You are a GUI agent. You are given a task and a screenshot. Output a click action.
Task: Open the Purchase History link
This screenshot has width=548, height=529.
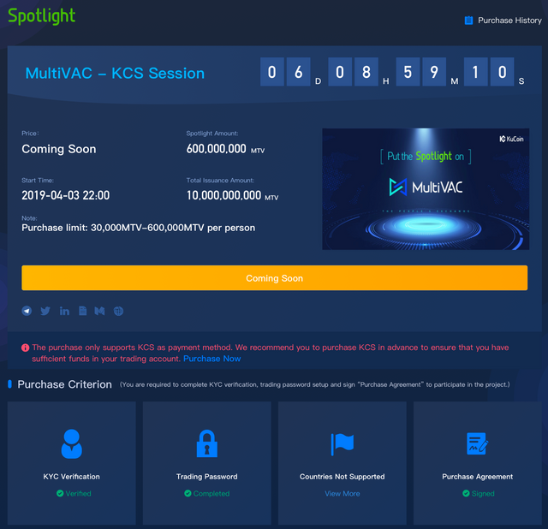(509, 21)
